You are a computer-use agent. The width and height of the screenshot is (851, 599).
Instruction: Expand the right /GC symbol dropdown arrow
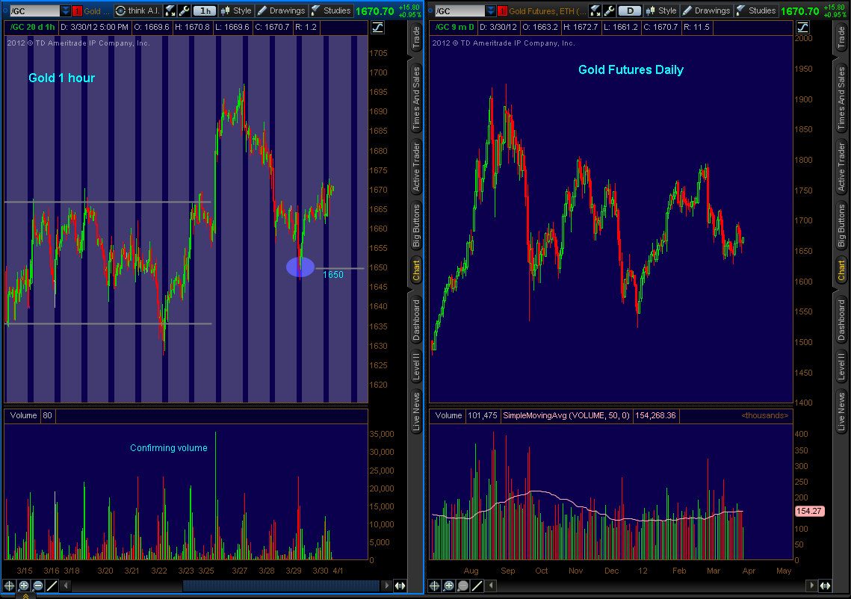click(489, 10)
